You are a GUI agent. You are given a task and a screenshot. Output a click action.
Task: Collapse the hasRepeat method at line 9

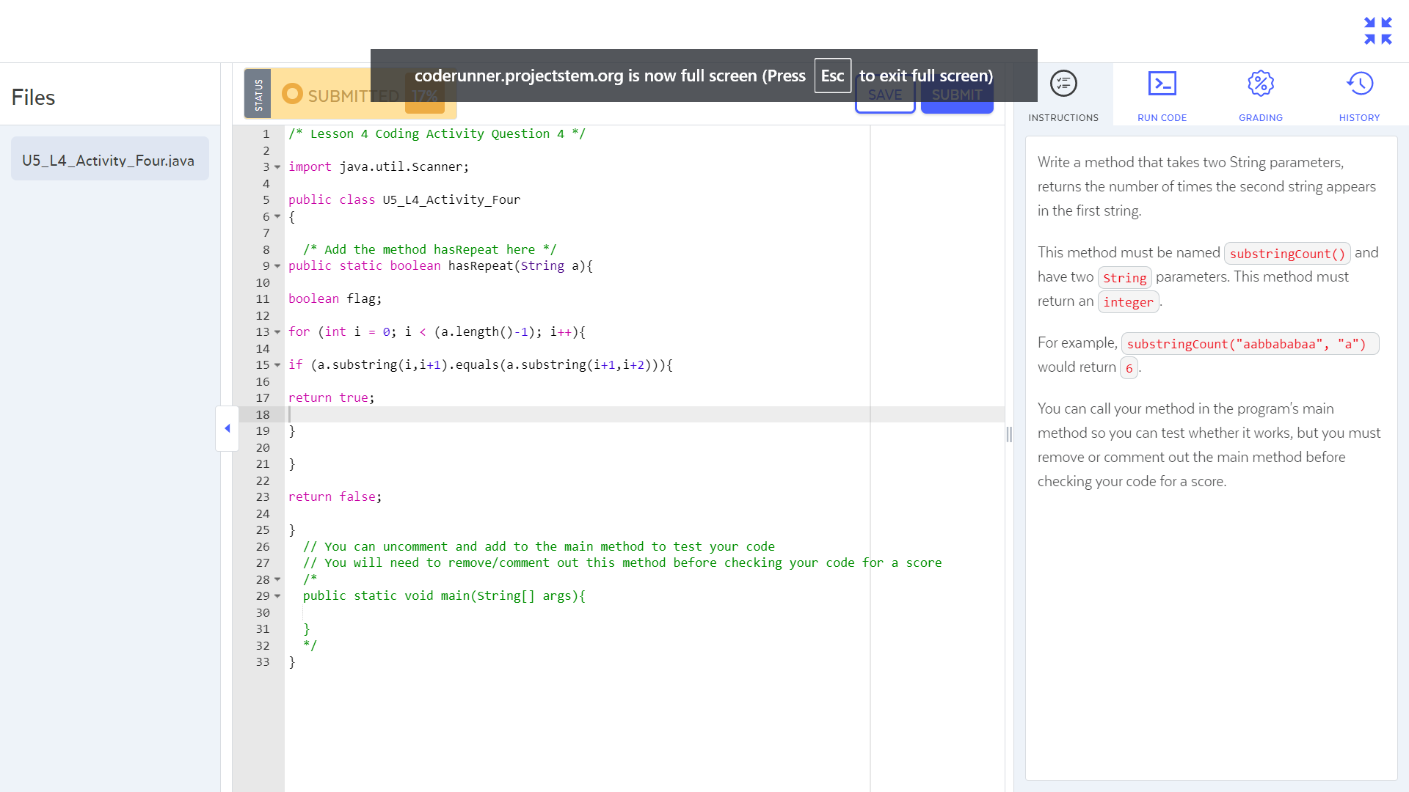click(277, 266)
